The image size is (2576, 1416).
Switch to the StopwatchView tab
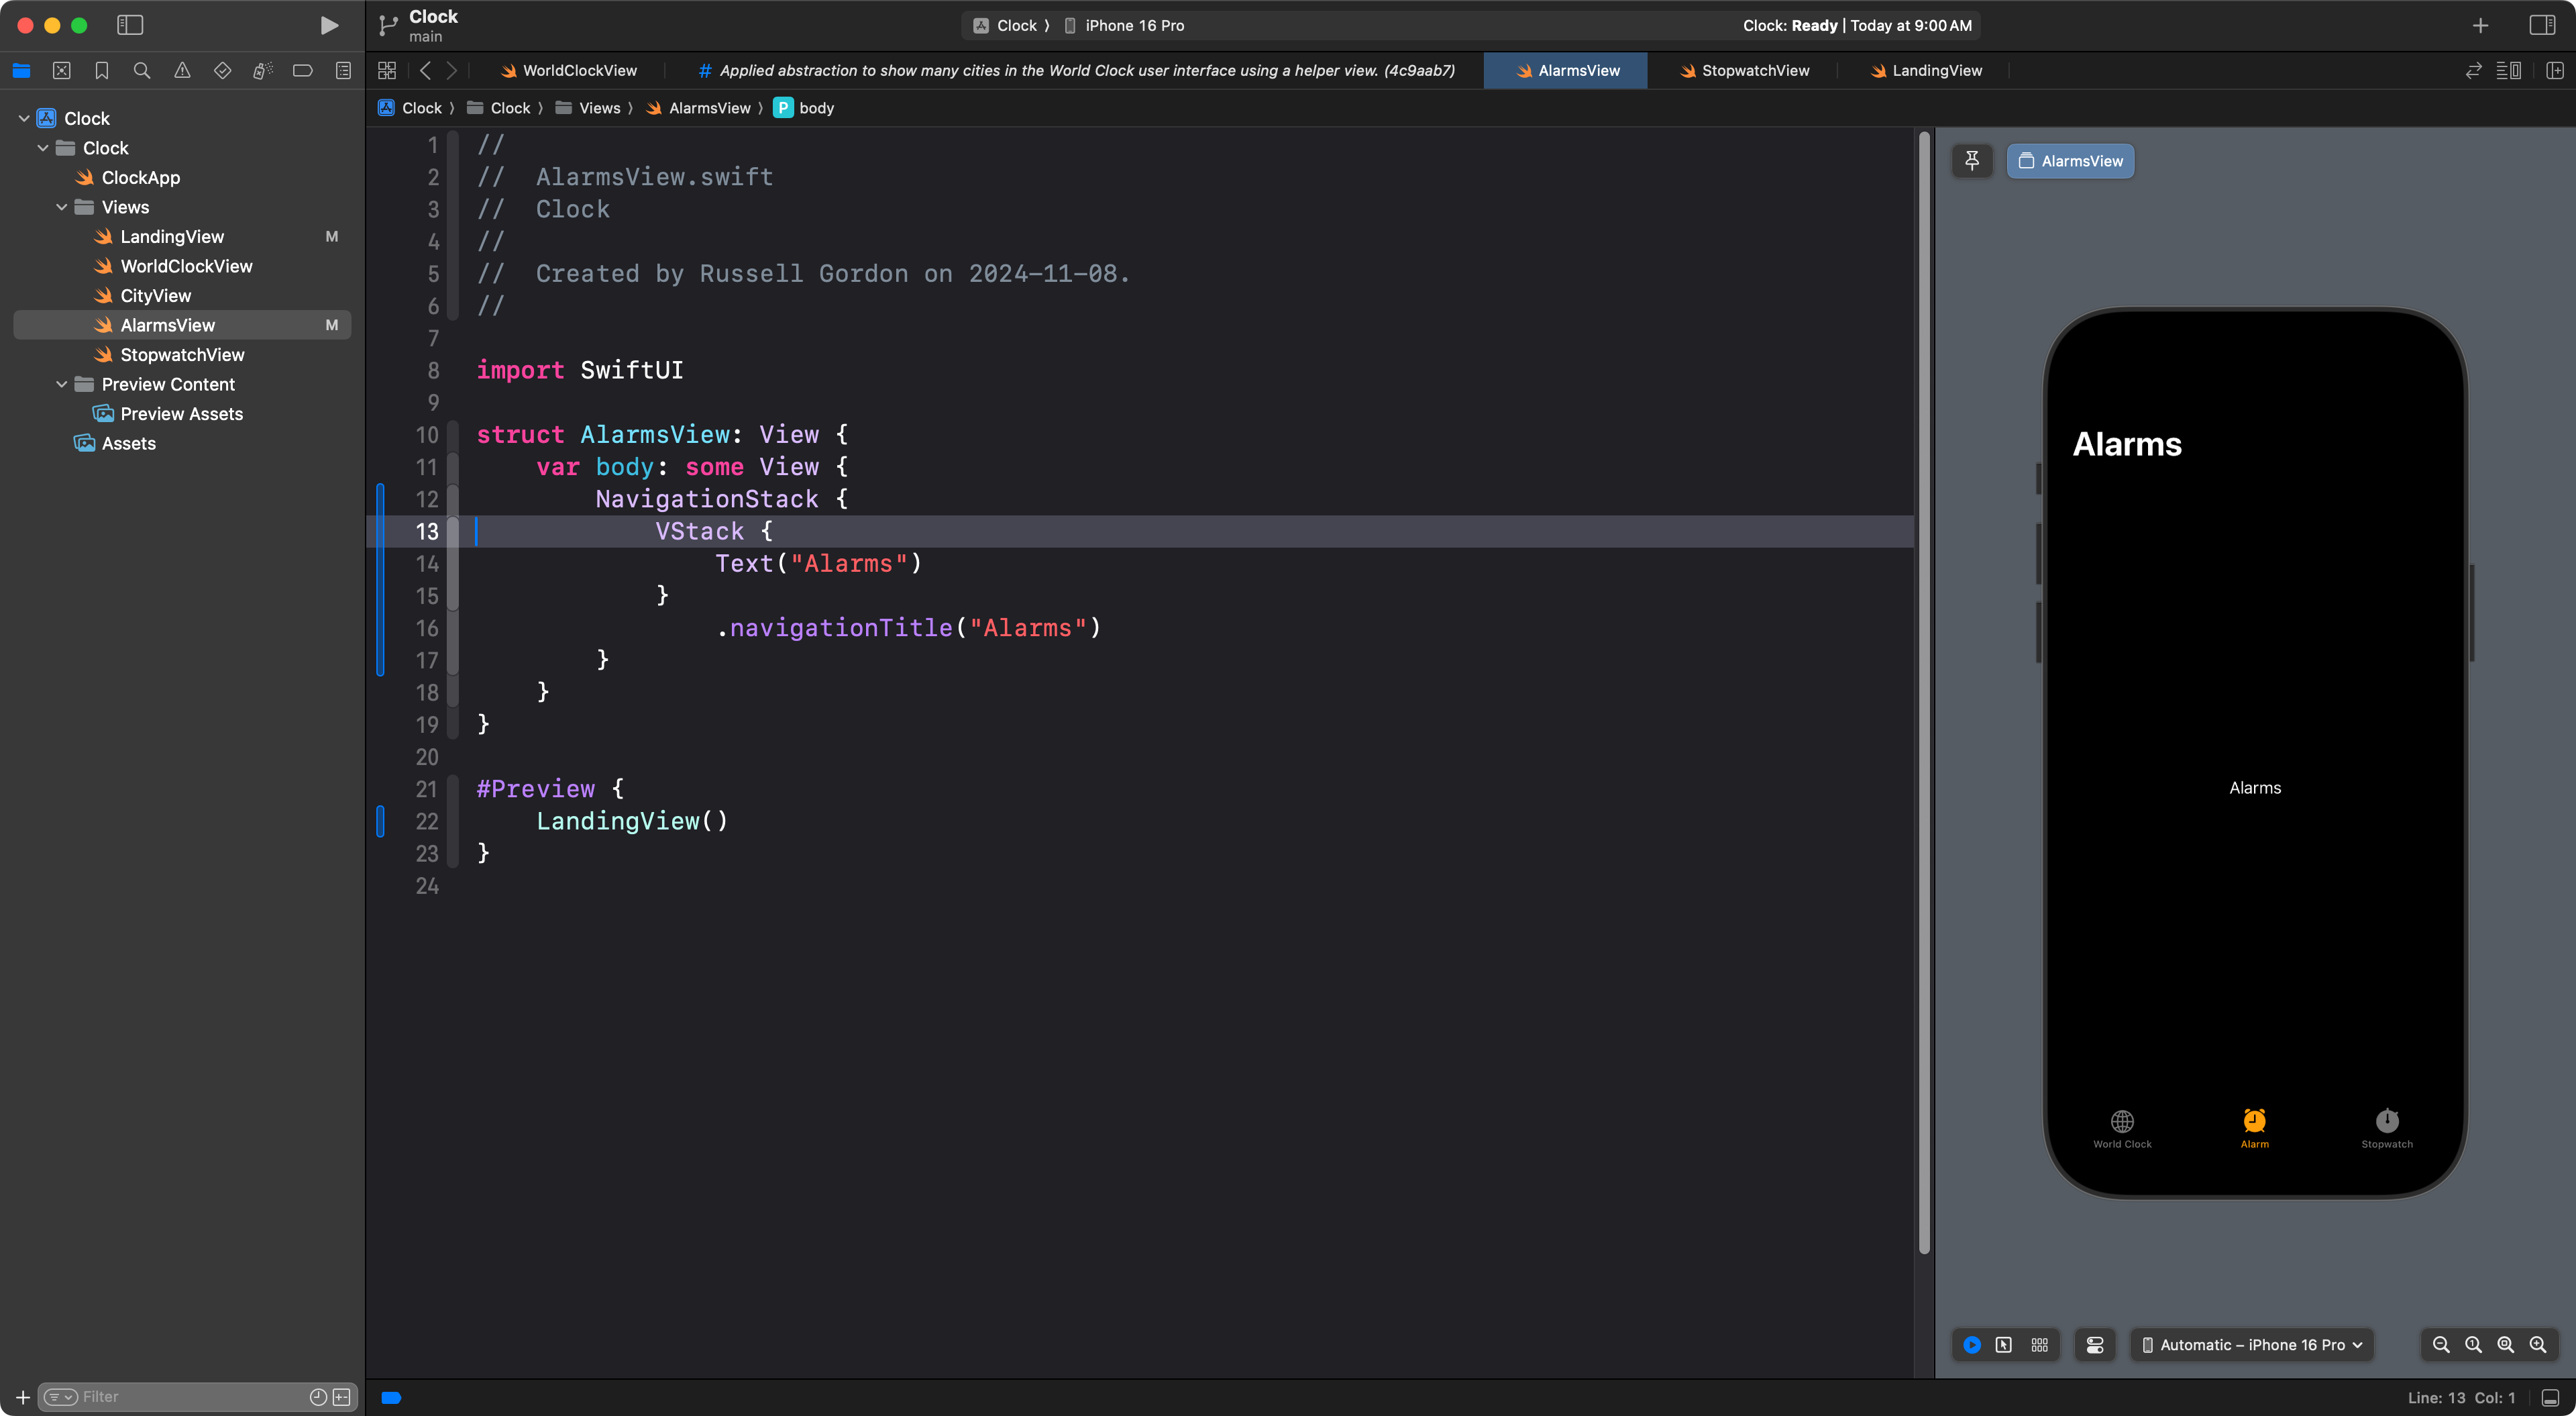click(x=1744, y=70)
